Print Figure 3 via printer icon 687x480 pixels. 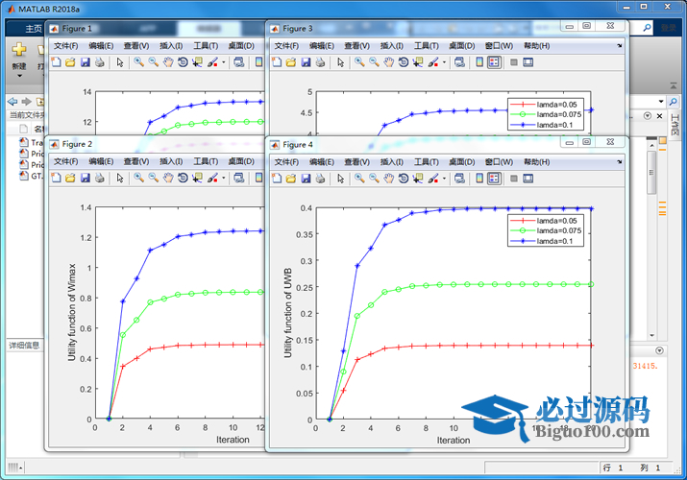click(321, 62)
